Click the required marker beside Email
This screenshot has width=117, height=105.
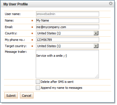(x=32, y=27)
